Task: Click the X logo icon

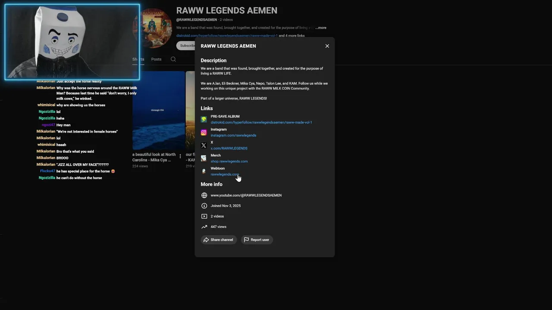Action: pos(204,145)
